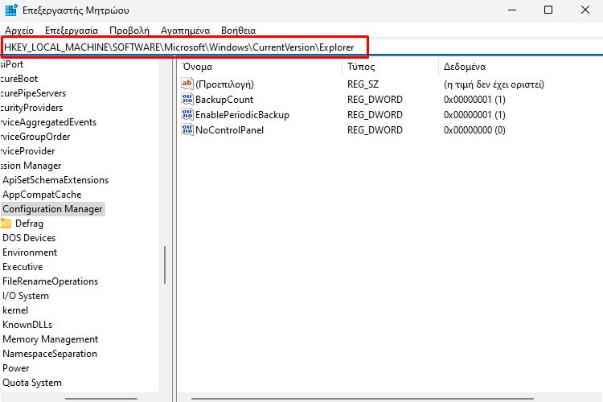This screenshot has width=603, height=402.
Task: Select the ServiceProvider tree key
Action: click(27, 151)
